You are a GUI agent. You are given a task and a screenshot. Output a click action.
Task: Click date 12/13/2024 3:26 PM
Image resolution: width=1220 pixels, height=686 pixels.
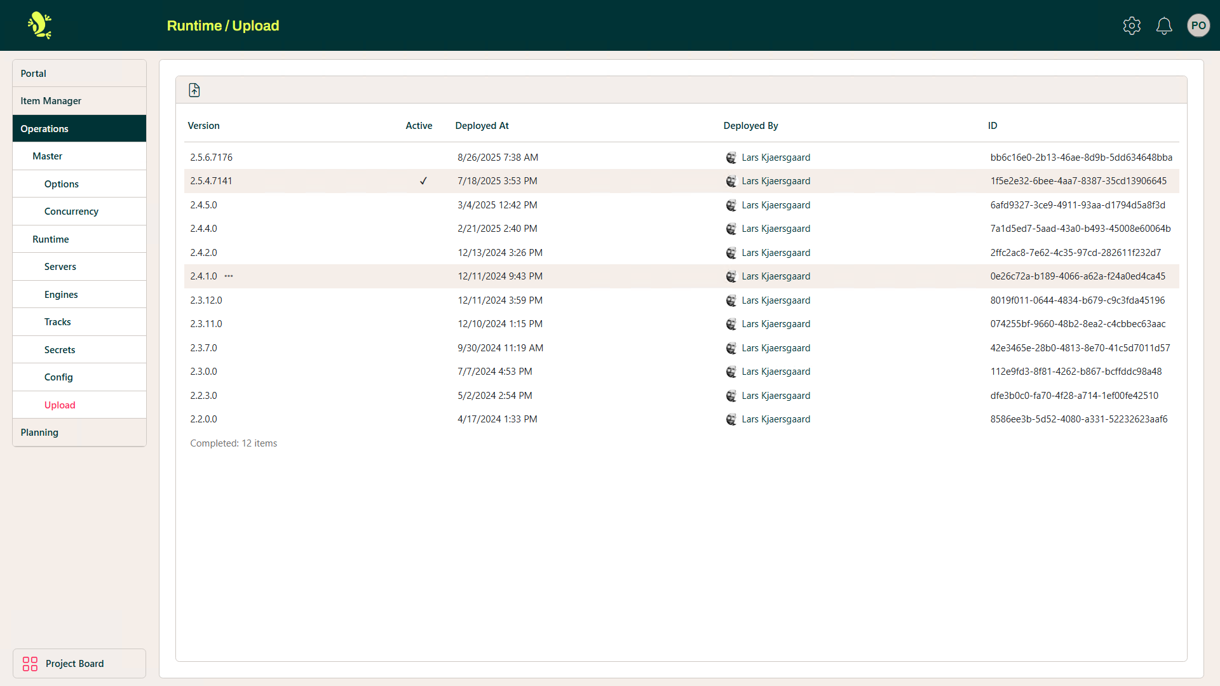[x=500, y=253]
